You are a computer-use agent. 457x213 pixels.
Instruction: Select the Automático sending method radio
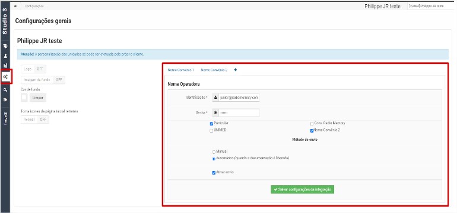click(214, 159)
